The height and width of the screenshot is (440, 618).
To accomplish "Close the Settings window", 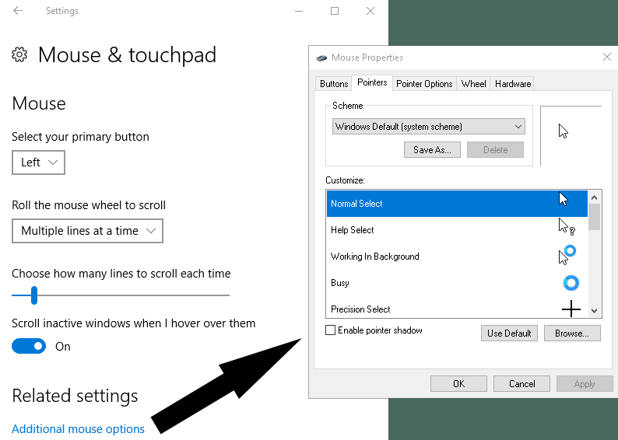I will tap(370, 11).
